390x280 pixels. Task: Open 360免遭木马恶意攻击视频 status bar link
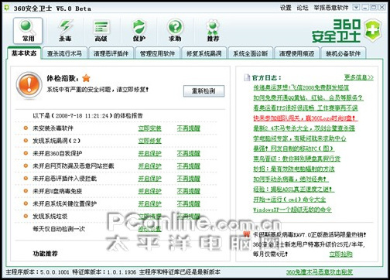pos(320,272)
